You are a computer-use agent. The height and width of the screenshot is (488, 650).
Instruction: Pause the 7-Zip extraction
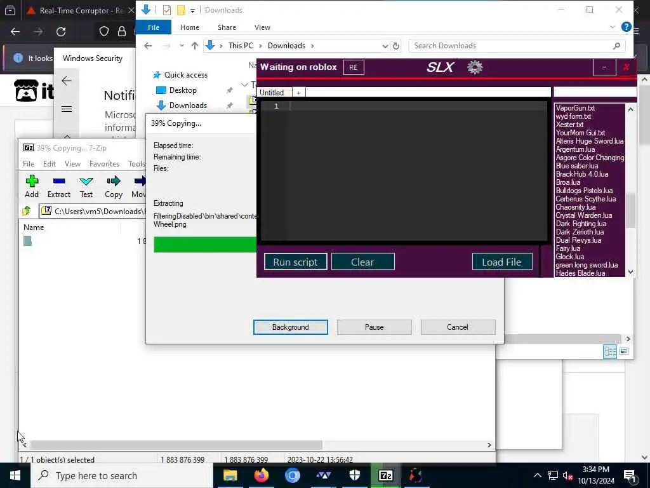pos(375,327)
